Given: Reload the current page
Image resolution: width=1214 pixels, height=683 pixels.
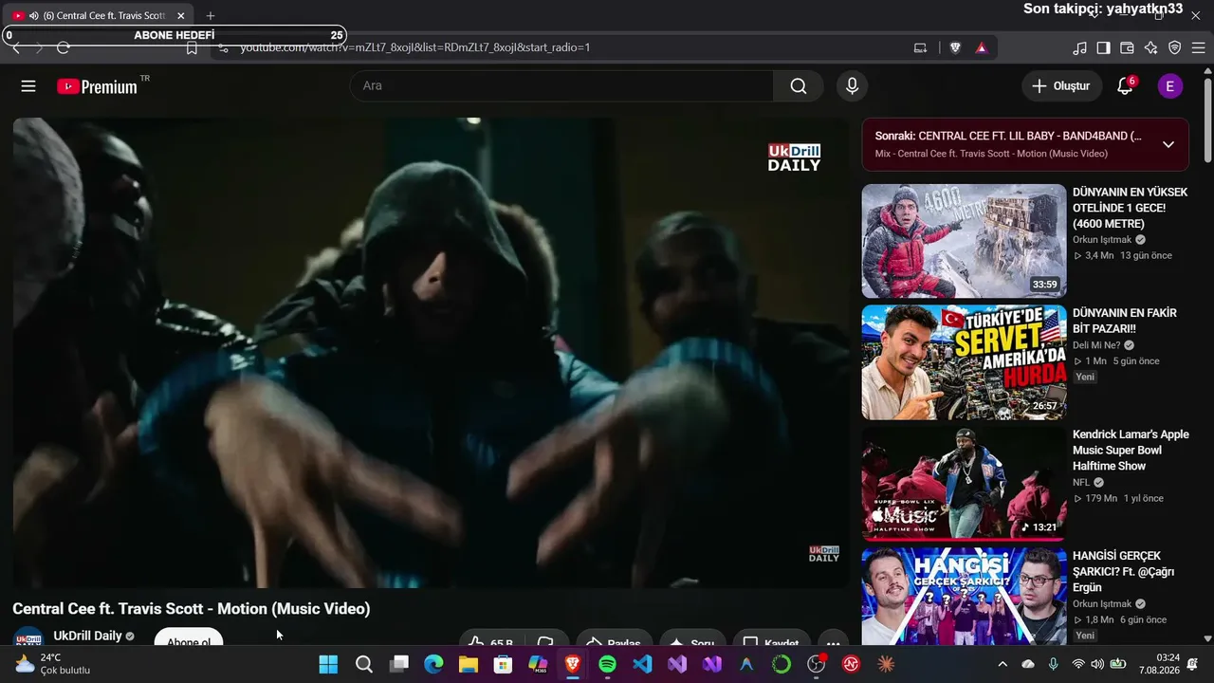Looking at the screenshot, I should [64, 47].
